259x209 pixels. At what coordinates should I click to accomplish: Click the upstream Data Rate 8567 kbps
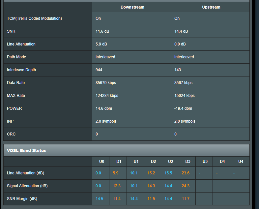[183, 83]
